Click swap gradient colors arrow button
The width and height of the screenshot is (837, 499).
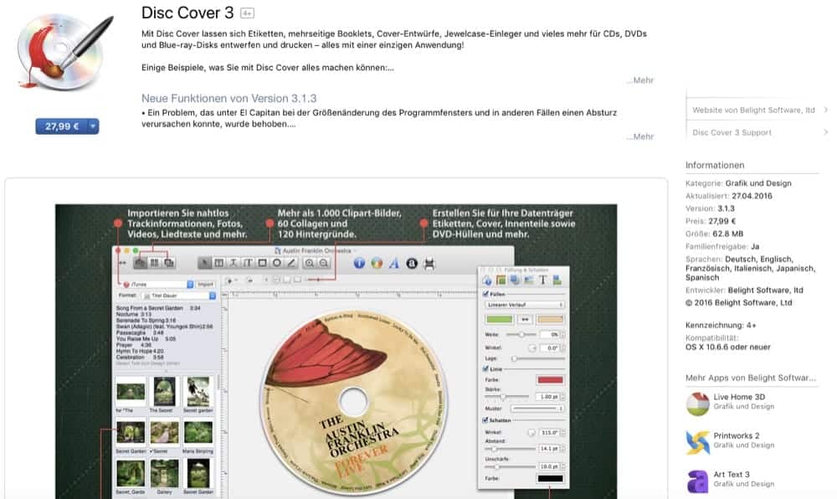pos(525,319)
